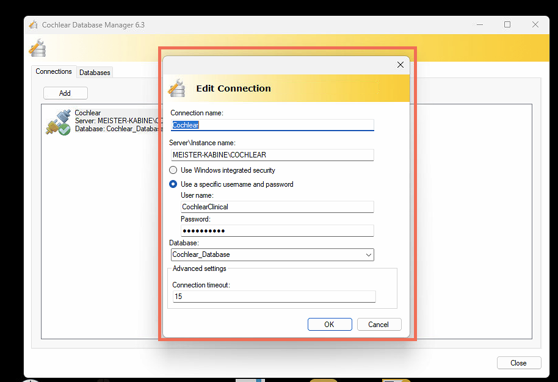Click the Connection timeout input field
This screenshot has height=382, width=558.
click(x=274, y=297)
